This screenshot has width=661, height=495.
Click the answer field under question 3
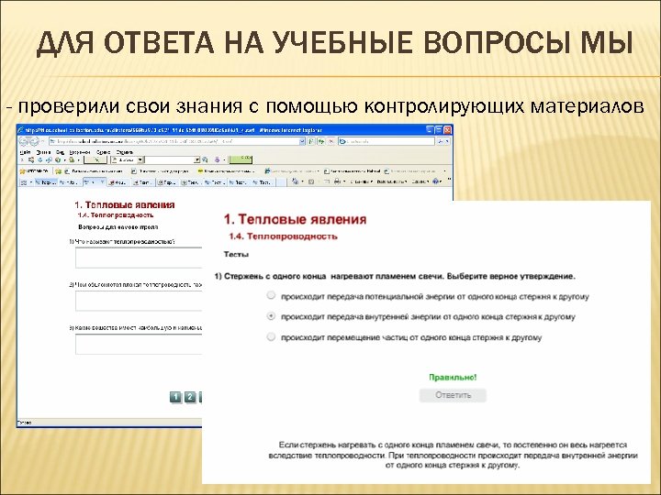pos(139,344)
